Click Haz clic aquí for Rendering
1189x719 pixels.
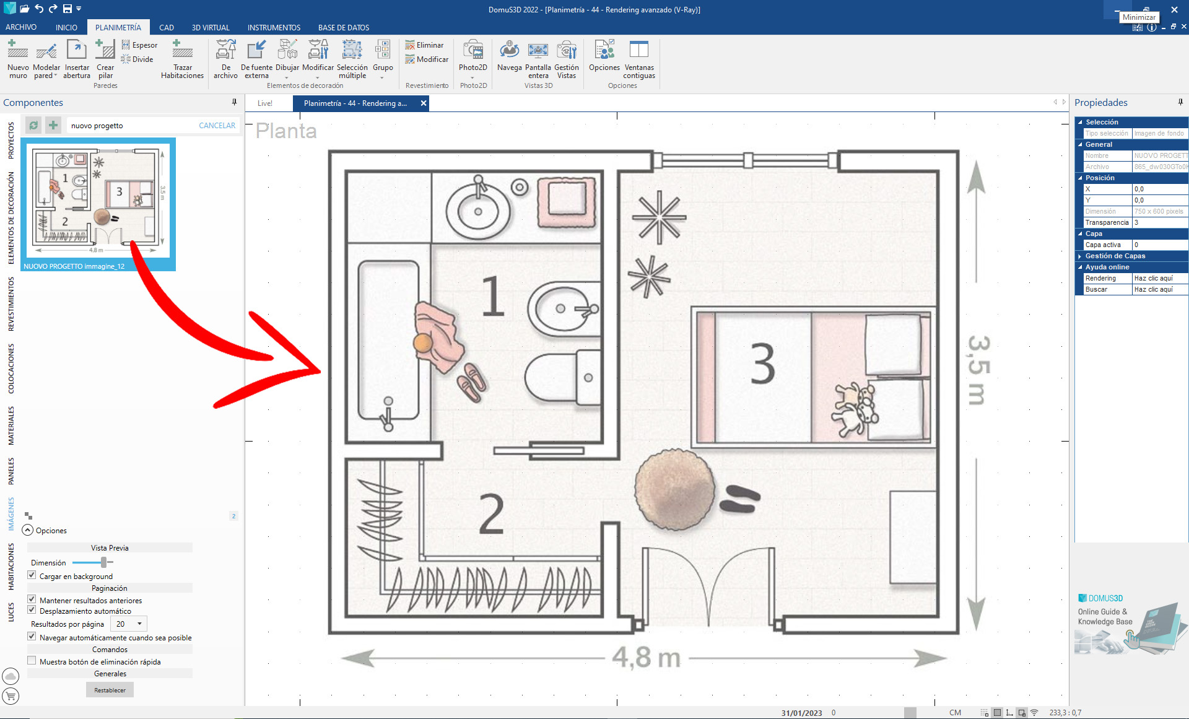(x=1154, y=278)
